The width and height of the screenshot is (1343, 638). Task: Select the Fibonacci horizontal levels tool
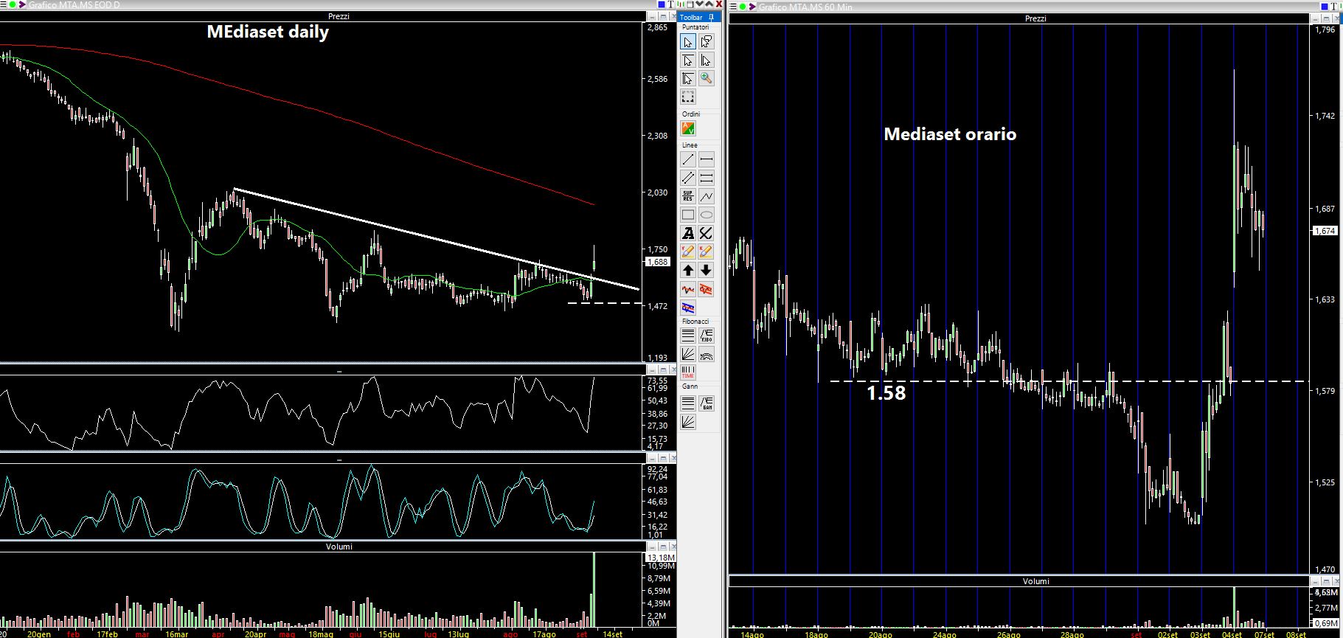[687, 336]
